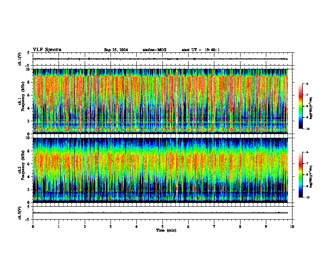Click the ch.2 spectrogram color bar
Viewport: 329px width, 254px height.
point(300,175)
